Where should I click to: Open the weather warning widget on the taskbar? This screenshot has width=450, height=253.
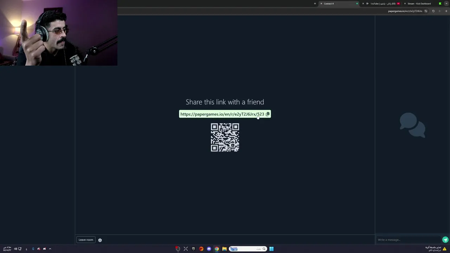pos(436,249)
